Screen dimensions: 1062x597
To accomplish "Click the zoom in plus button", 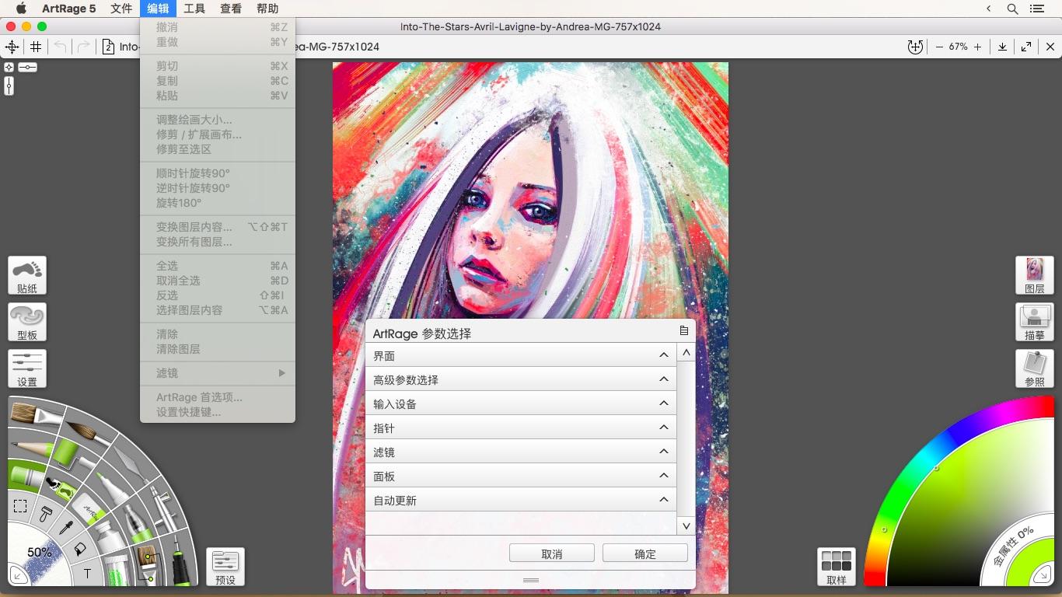I will tap(977, 47).
